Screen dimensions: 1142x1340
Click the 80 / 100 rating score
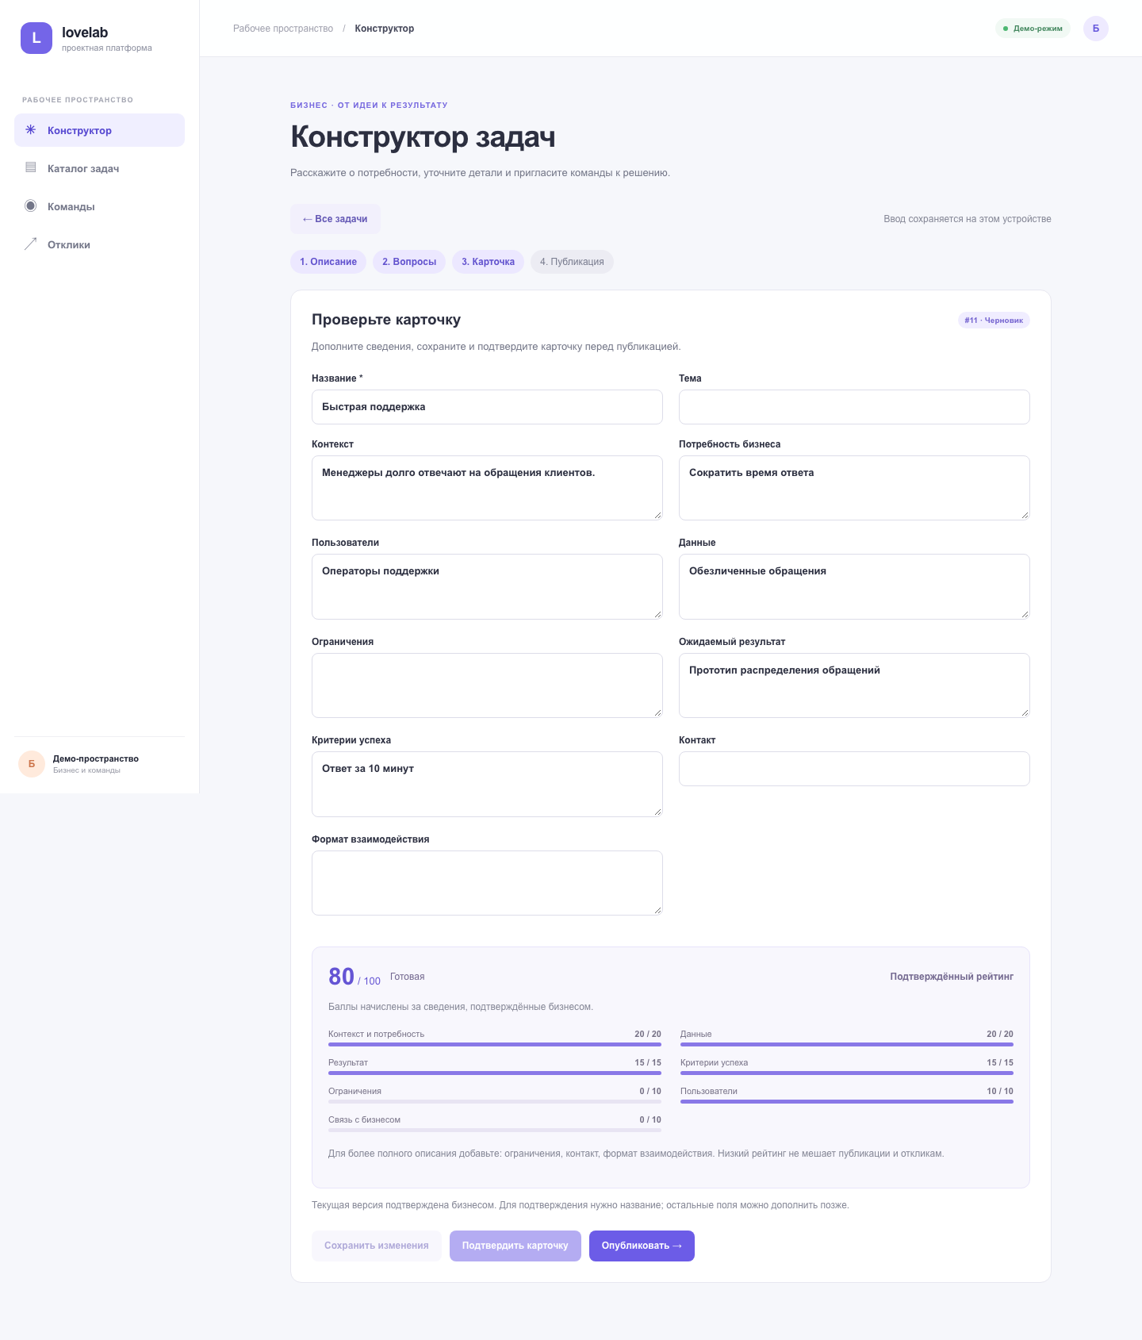(354, 977)
